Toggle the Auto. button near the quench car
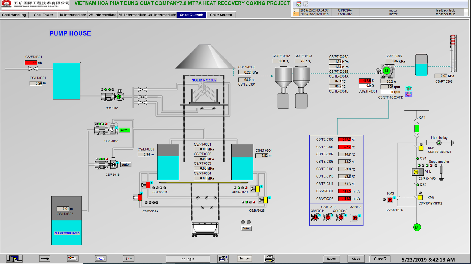The height and width of the screenshot is (264, 471). [x=246, y=228]
